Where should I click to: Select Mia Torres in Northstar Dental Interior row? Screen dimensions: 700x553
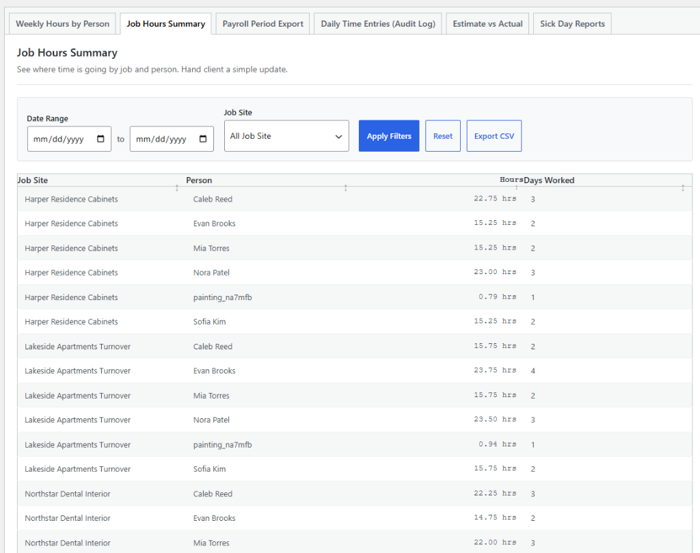pyautogui.click(x=211, y=543)
